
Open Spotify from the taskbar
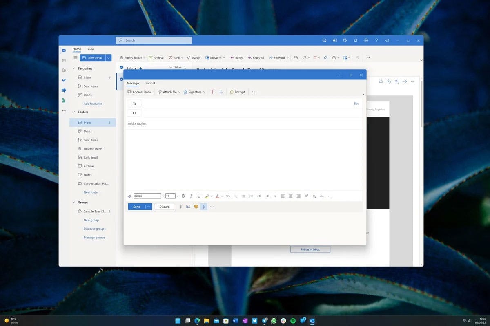pos(293,321)
